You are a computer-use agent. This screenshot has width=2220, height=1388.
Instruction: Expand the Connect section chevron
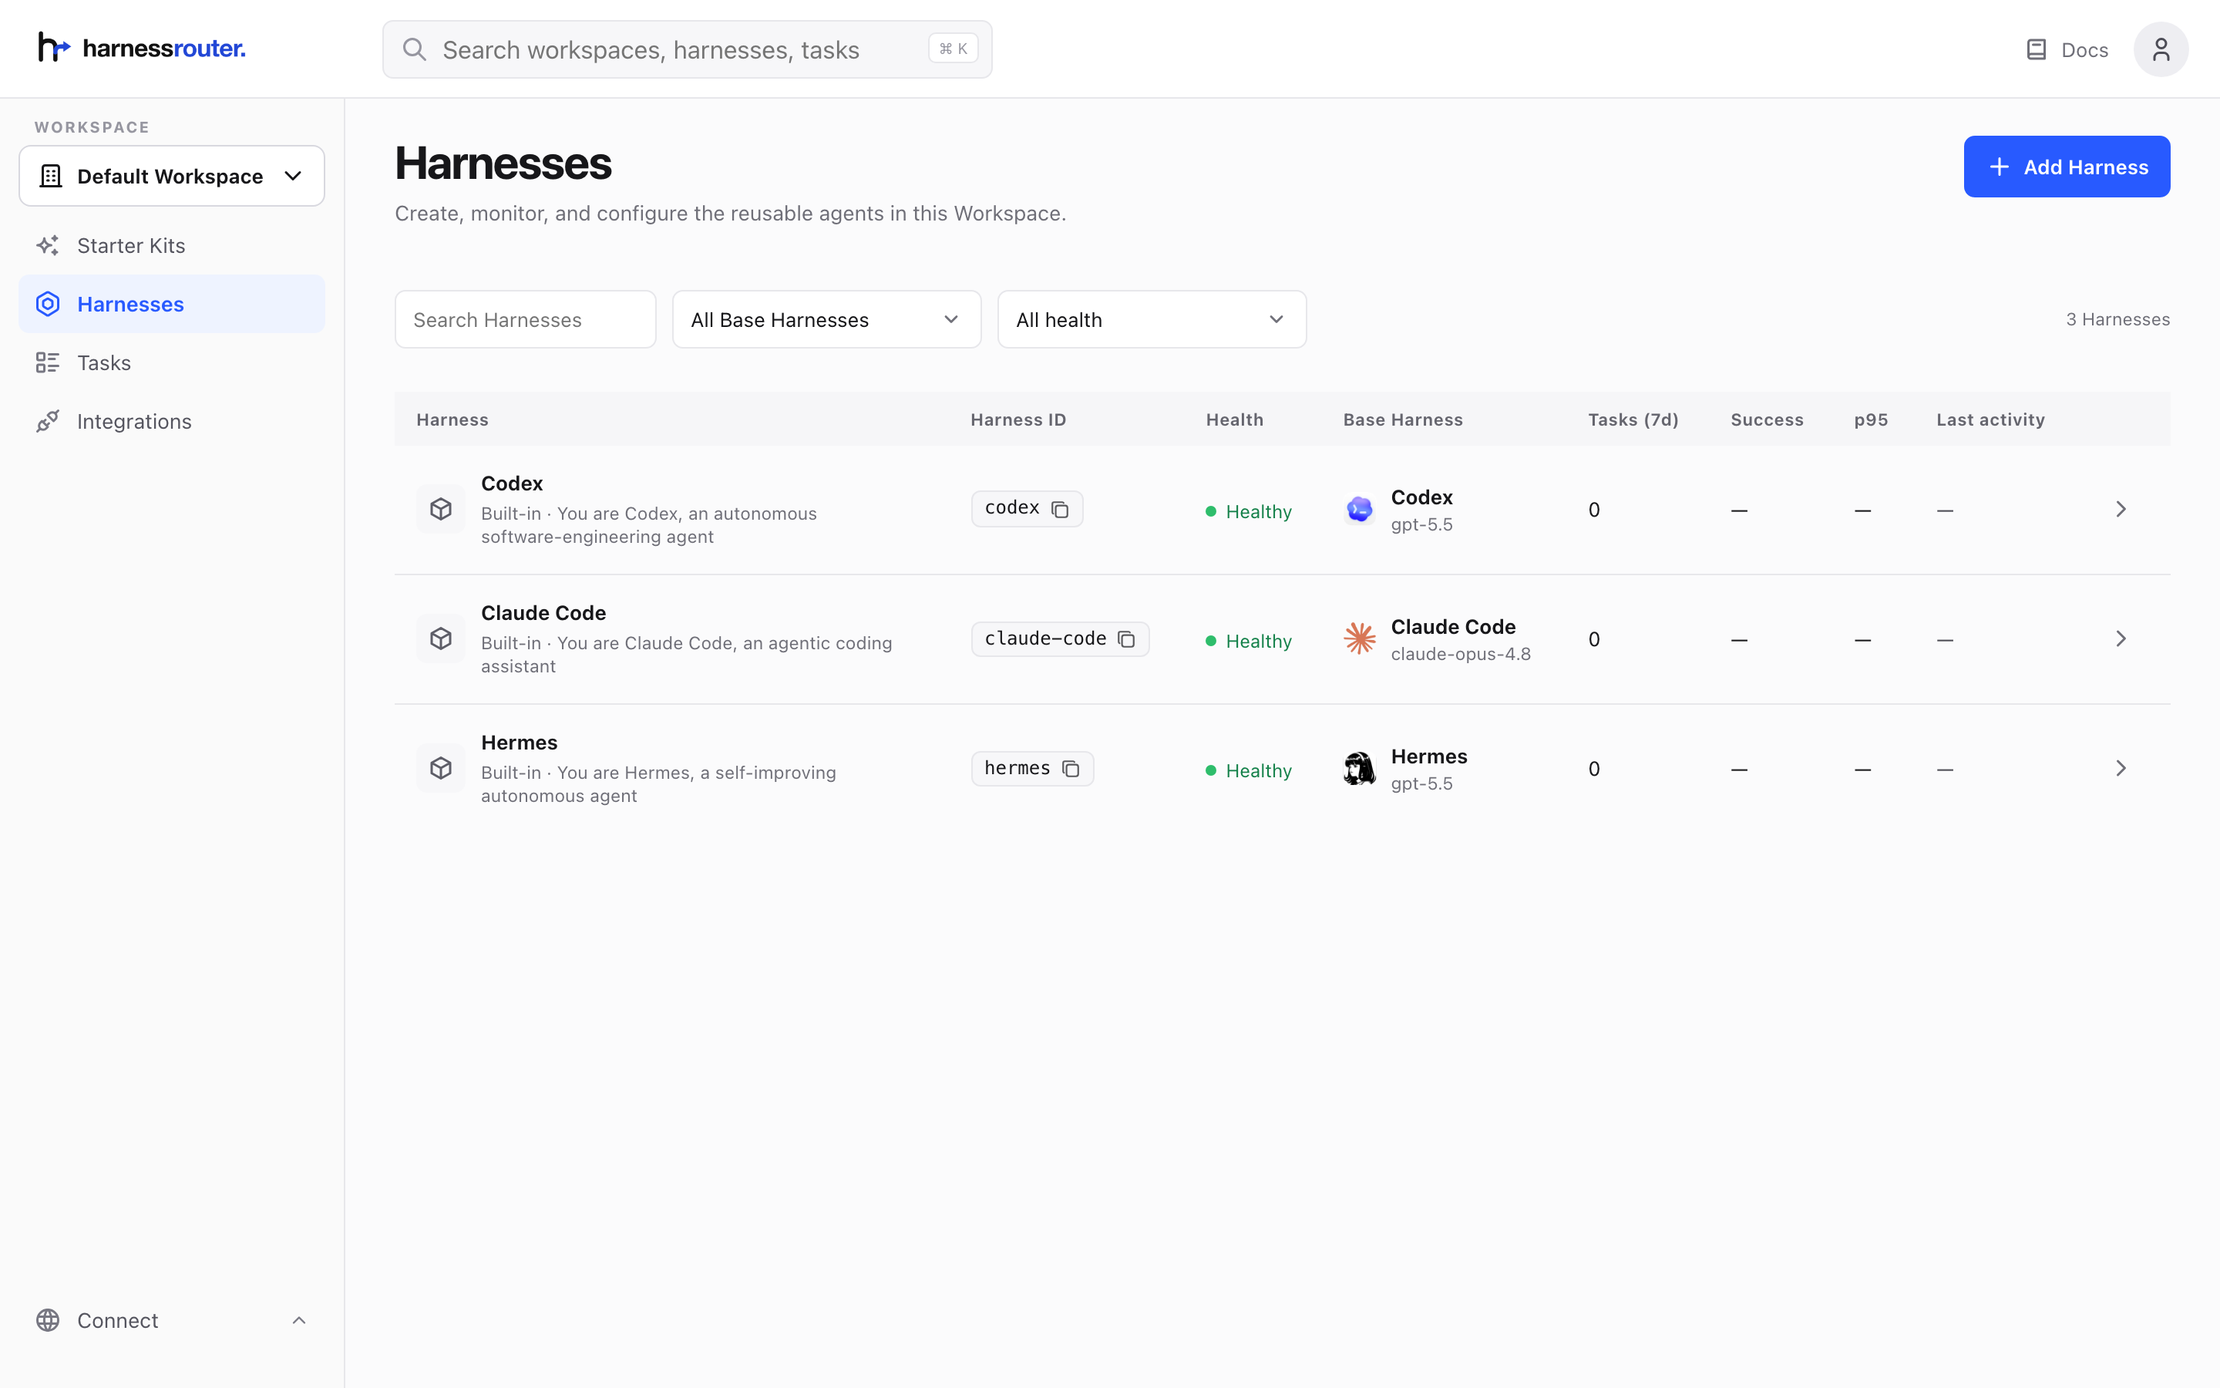[299, 1320]
